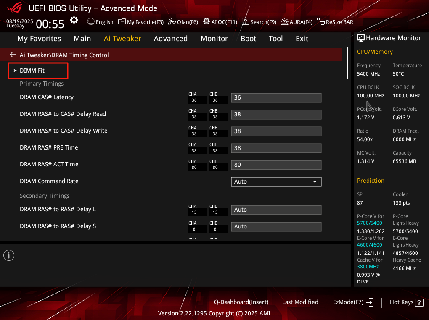Click the ROG logo
Image resolution: width=429 pixels, height=320 pixels.
tap(15, 7)
